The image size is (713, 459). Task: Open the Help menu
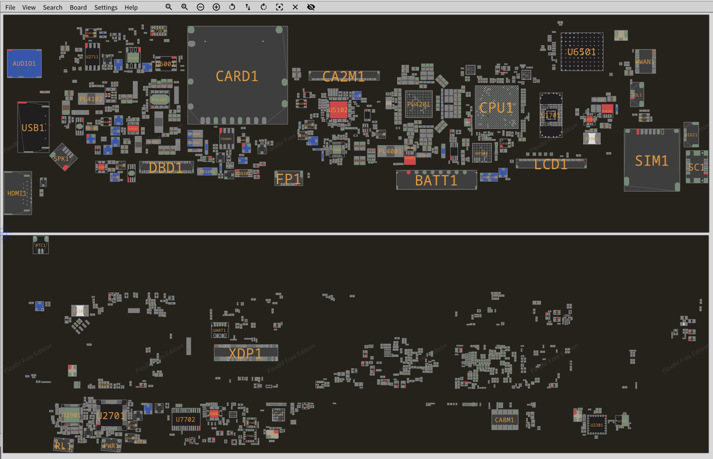tap(131, 7)
